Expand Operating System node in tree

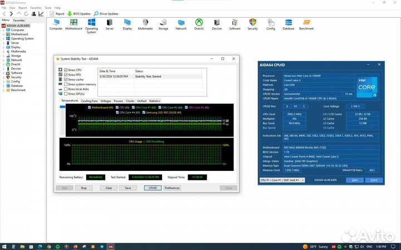click(3, 38)
